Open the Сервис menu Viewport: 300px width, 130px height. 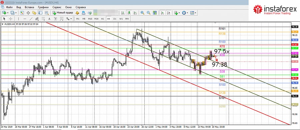coord(57,7)
